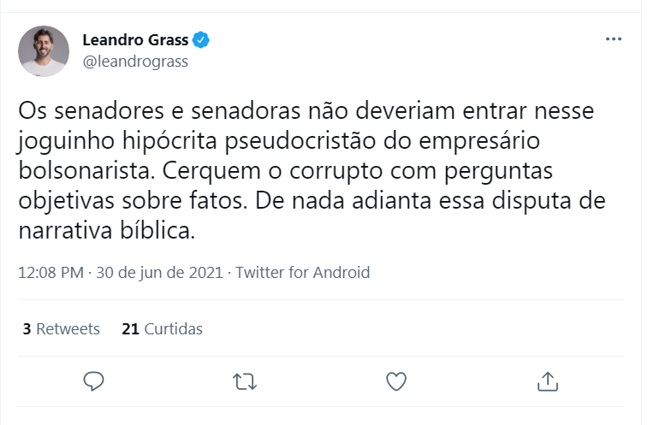
Task: Click the date 30 de jun de 2021
Action: click(159, 273)
